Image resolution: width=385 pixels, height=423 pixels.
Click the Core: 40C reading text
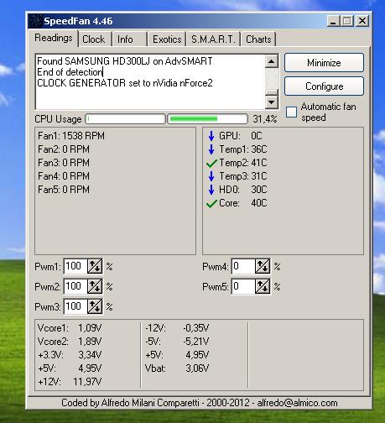point(243,203)
